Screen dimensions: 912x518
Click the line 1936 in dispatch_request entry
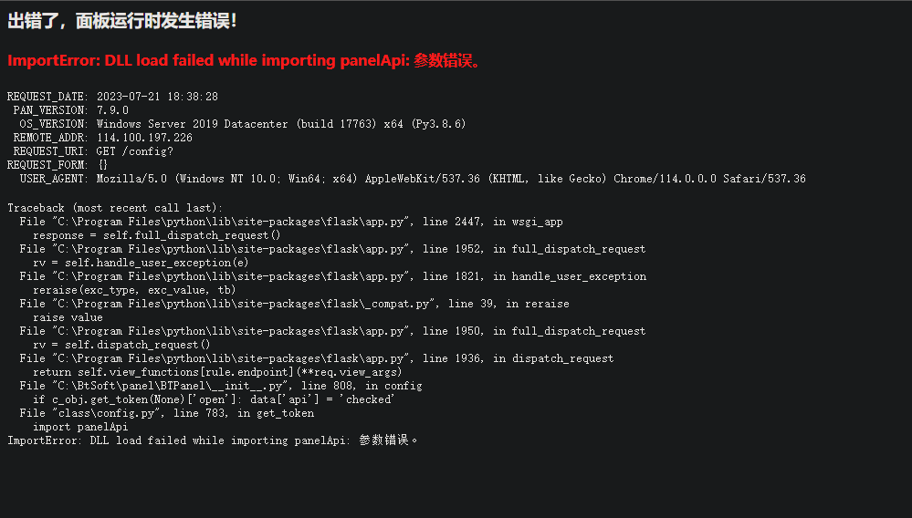coord(317,358)
